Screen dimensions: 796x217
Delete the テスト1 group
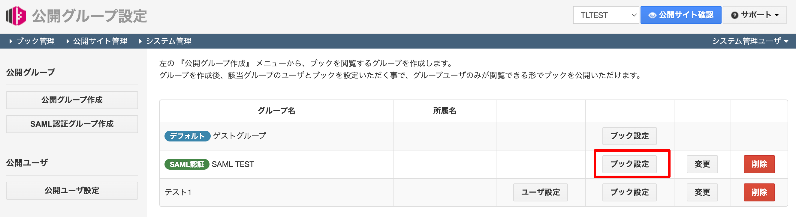759,192
